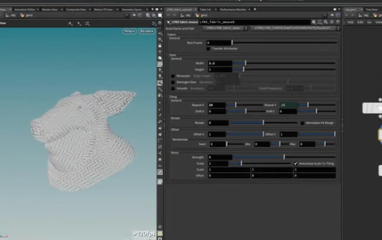The image size is (382, 240).
Task: Click the Repeat X value field
Action: [x=217, y=105]
